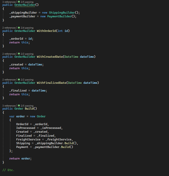Click 'Order' return type of Build method
Viewport: 169px width, 176px height.
(19, 109)
